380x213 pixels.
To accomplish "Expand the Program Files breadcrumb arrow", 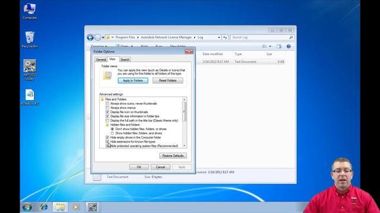I will [138, 37].
